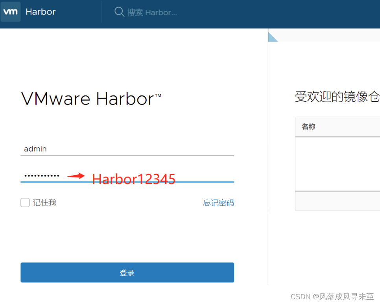Click the vm icon in top-left corner
The image size is (380, 304).
coord(10,11)
